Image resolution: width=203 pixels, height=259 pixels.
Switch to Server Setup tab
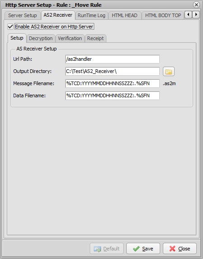click(x=23, y=15)
